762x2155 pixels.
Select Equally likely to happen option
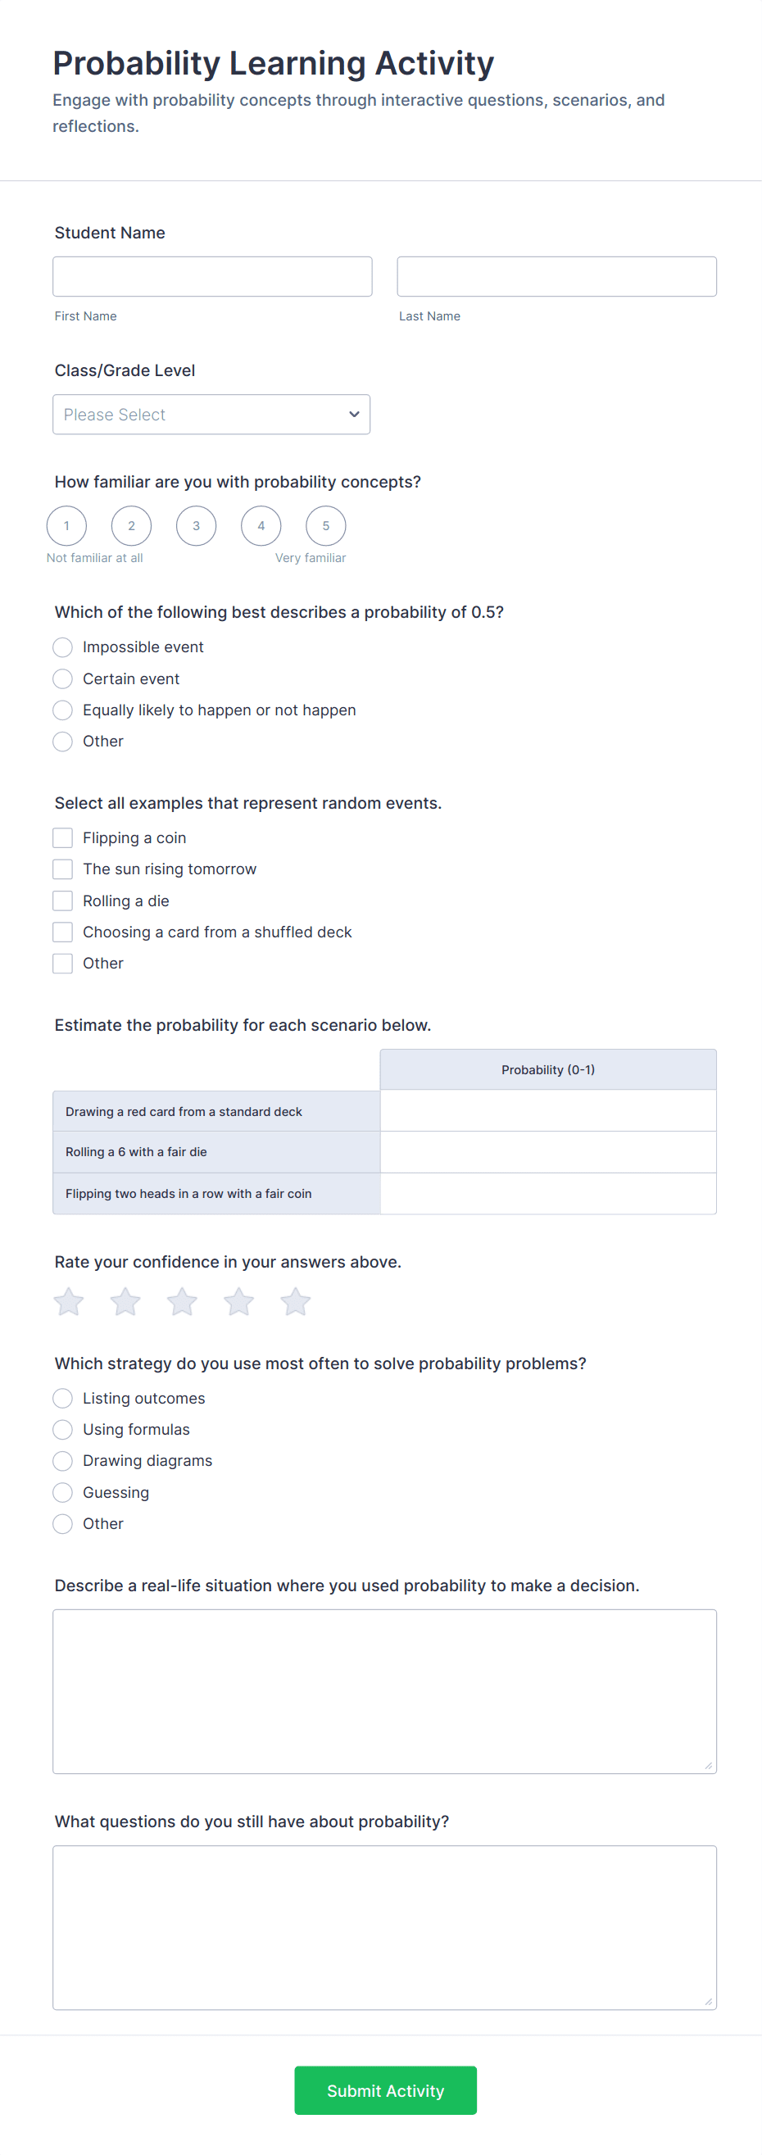tap(63, 710)
